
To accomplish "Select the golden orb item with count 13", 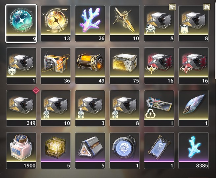I will [x=56, y=23].
